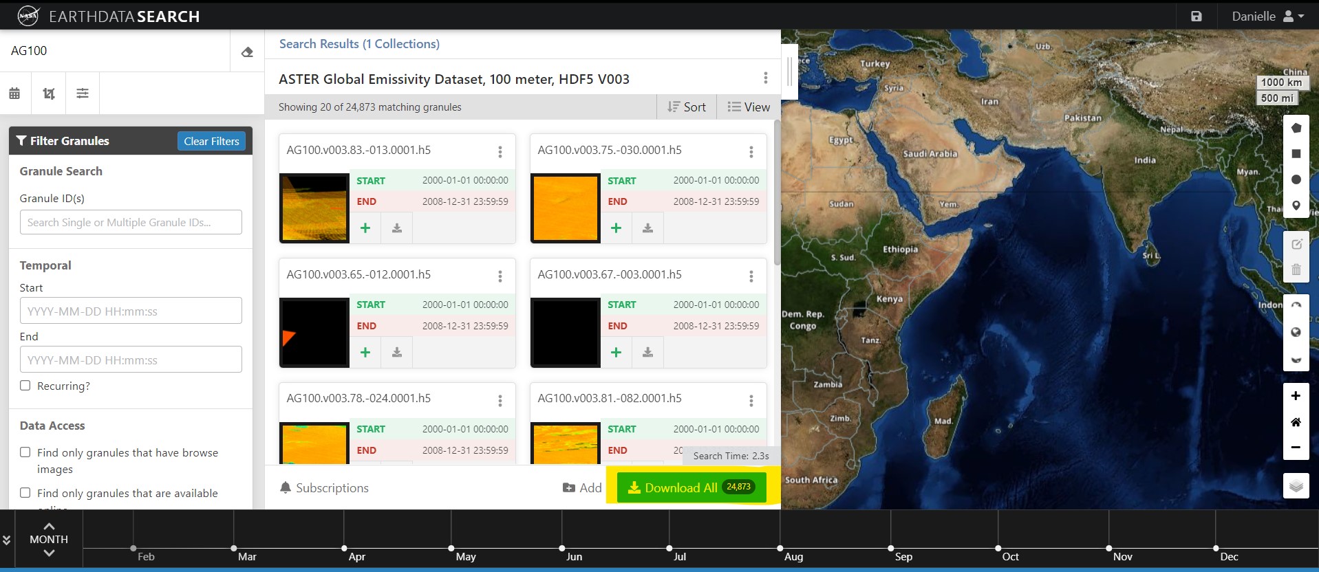Increase timeline zoom level above MONTH

(x=49, y=527)
